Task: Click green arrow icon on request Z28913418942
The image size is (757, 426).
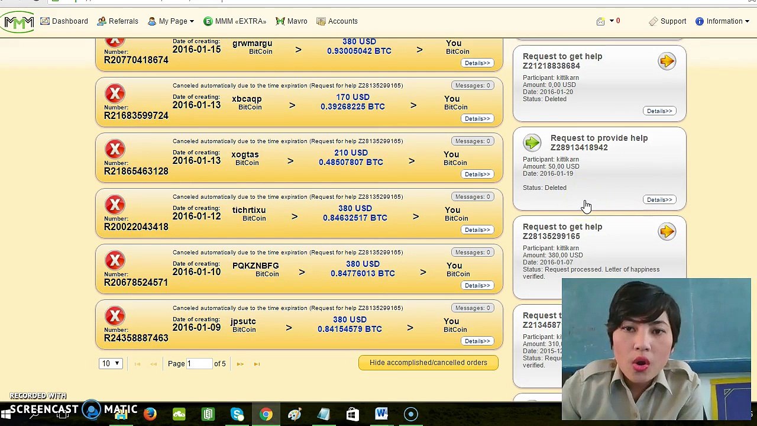Action: [x=532, y=143]
